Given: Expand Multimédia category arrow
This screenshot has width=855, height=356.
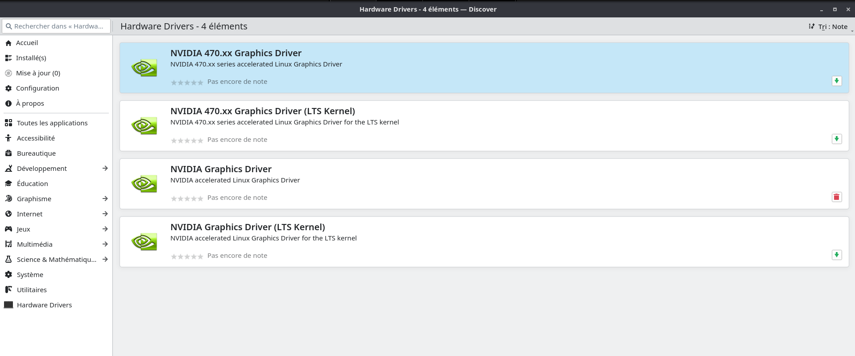Looking at the screenshot, I should click(105, 244).
